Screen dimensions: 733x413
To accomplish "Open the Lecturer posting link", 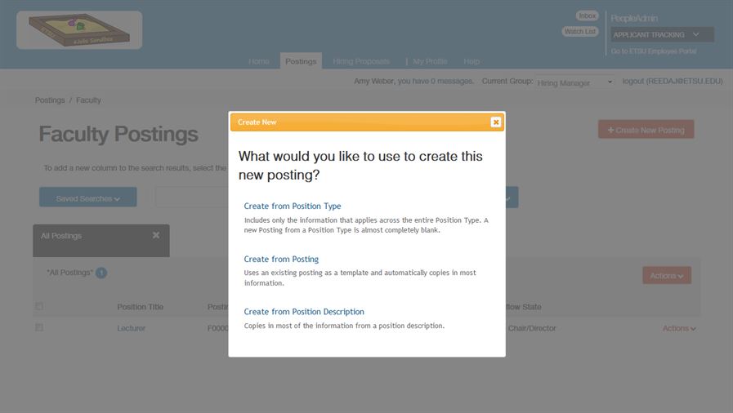I will pos(131,328).
